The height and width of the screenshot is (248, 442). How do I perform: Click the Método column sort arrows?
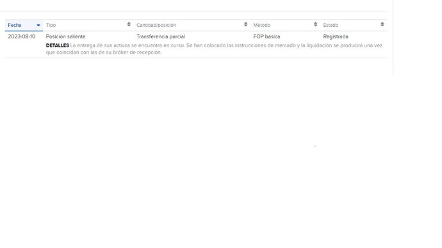point(315,24)
